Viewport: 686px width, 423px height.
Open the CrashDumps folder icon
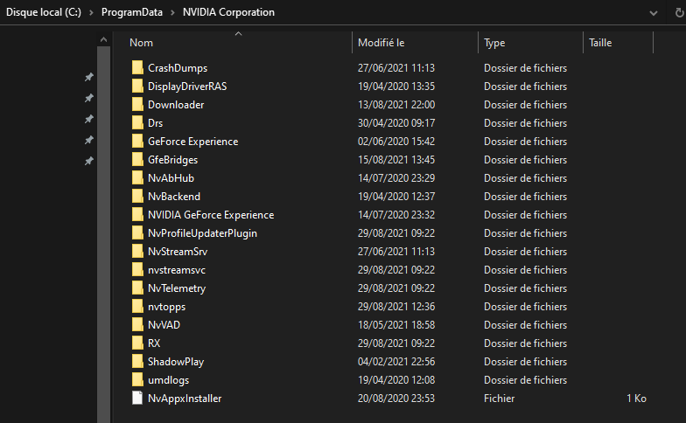[137, 68]
